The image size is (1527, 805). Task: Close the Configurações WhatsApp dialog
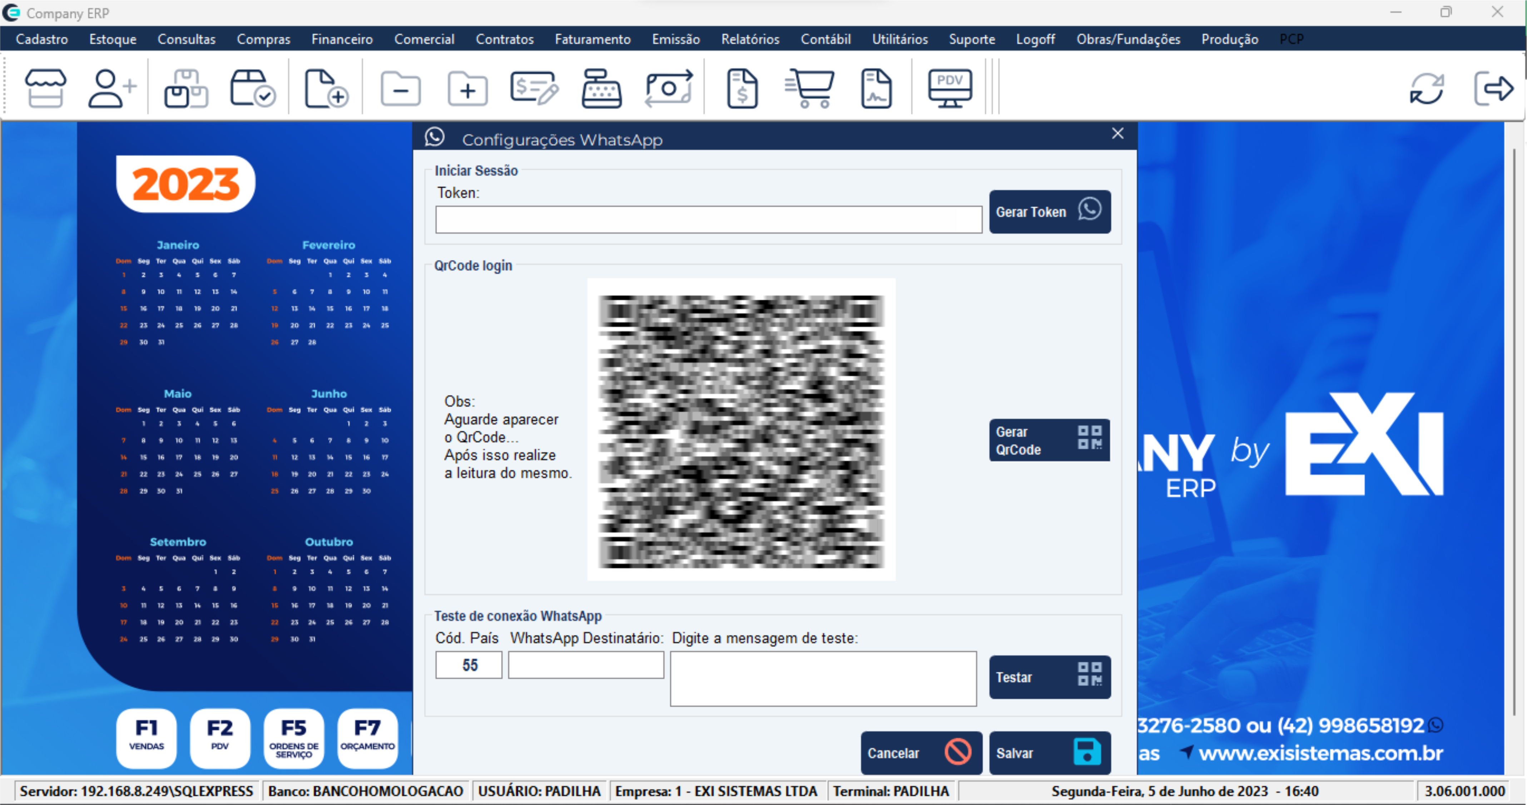(x=1117, y=133)
